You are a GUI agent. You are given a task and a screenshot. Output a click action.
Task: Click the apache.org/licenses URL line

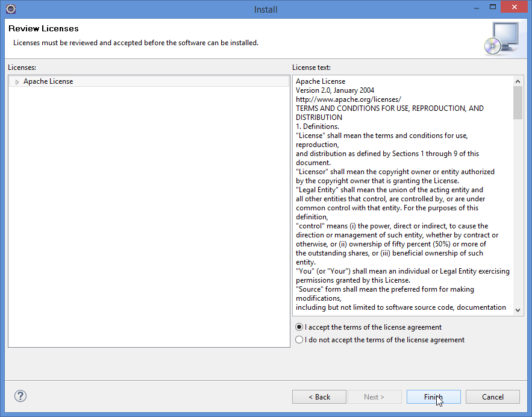348,99
